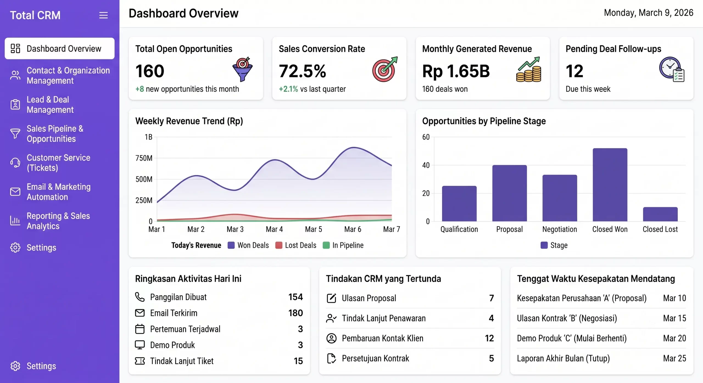Click the target icon on Conversion Rate card
Image resolution: width=703 pixels, height=383 pixels.
pos(385,69)
